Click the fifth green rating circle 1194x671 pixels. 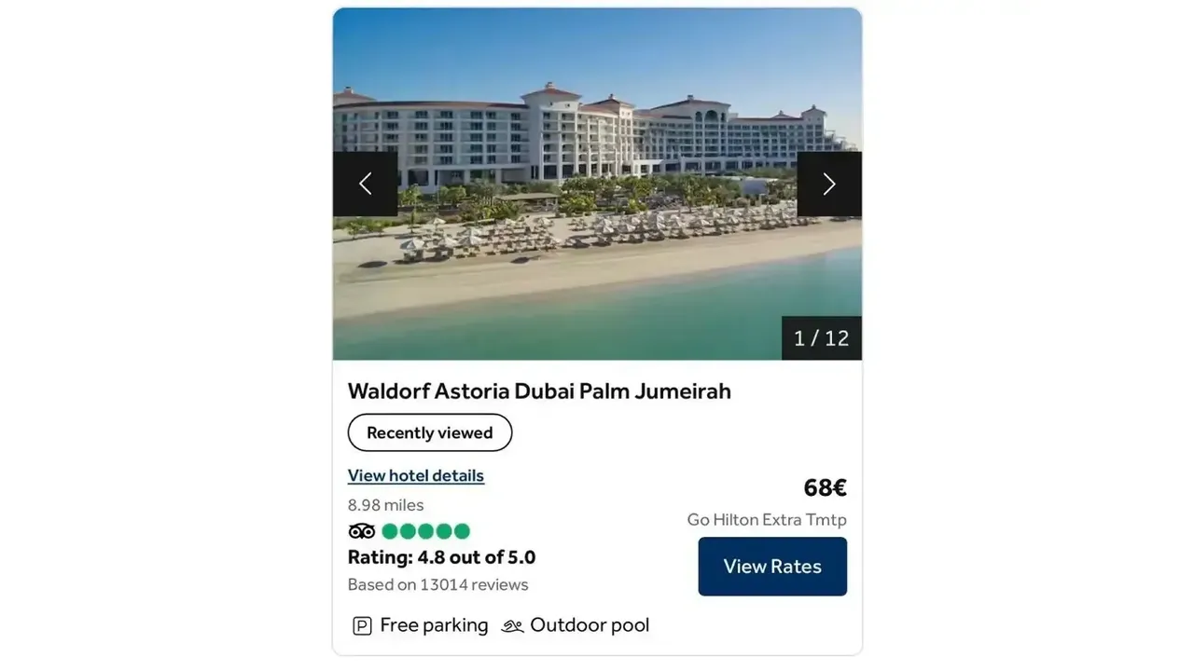pyautogui.click(x=462, y=531)
